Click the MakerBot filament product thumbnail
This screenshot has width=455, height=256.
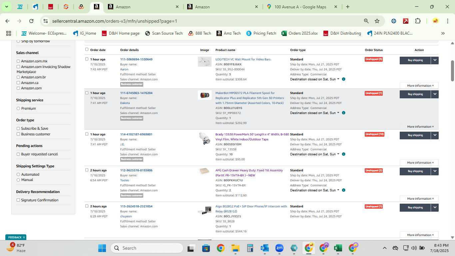pos(205,95)
